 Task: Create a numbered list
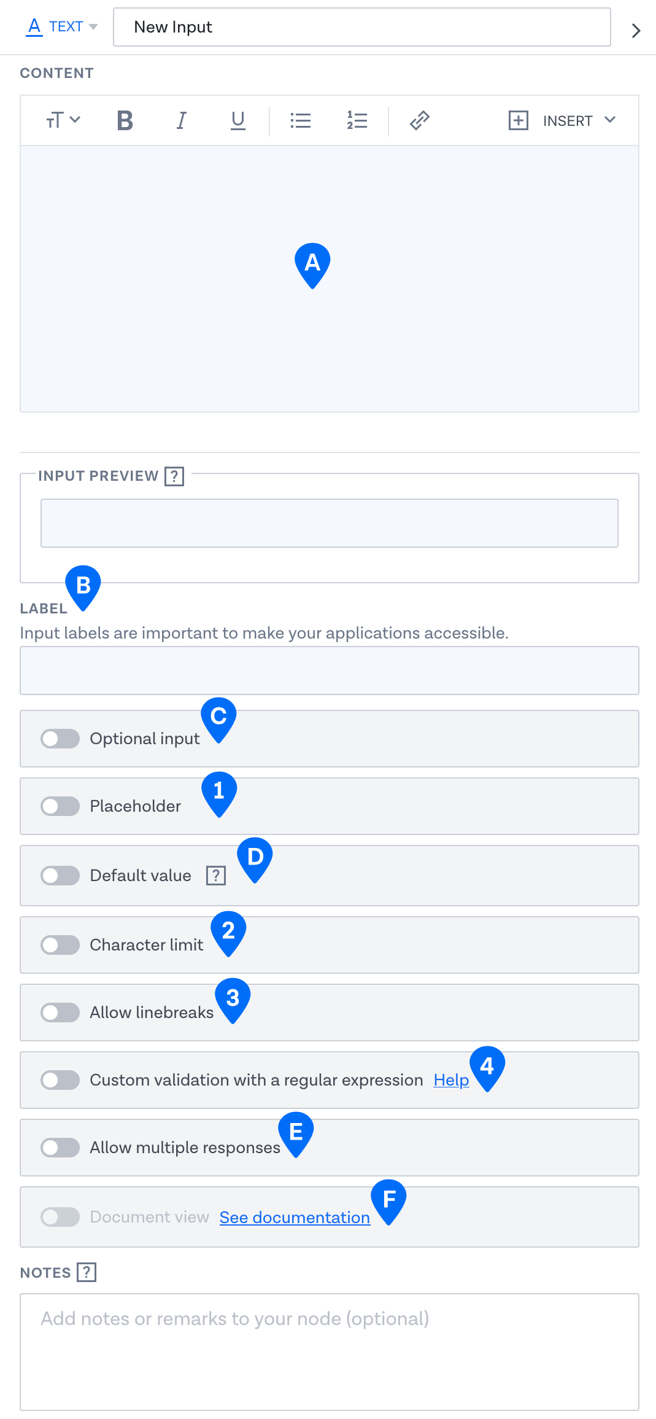point(357,120)
